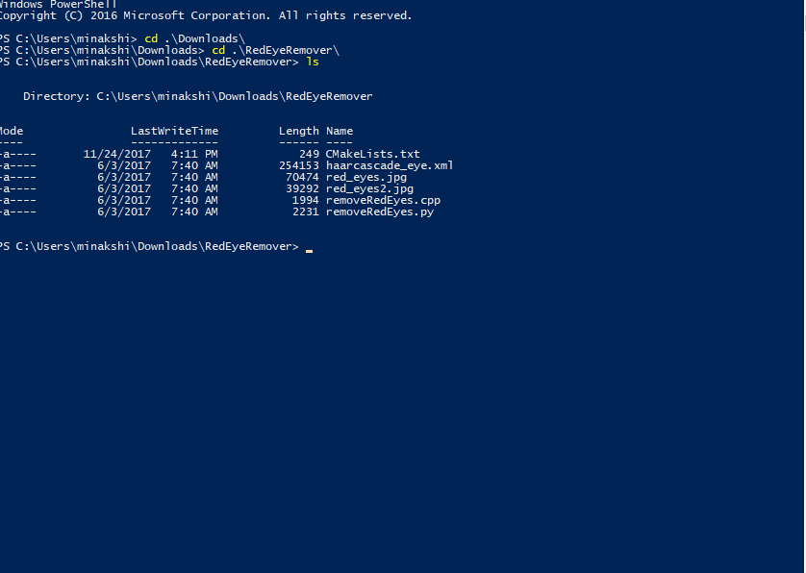Click the cd .\Downloads\ command
Image resolution: width=806 pixels, height=573 pixels.
coord(195,38)
